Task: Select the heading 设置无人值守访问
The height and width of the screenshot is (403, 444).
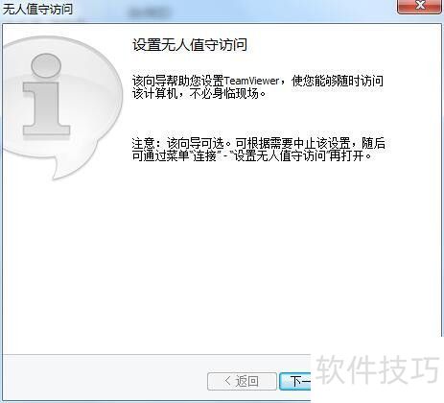Action: click(190, 44)
